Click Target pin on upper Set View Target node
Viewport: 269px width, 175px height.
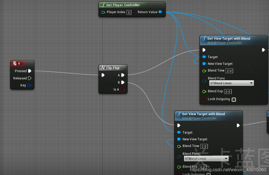pos(204,57)
